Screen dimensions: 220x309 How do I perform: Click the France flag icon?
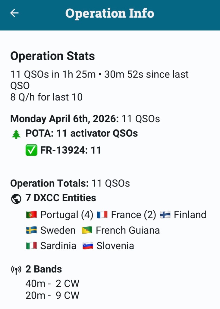(102, 215)
